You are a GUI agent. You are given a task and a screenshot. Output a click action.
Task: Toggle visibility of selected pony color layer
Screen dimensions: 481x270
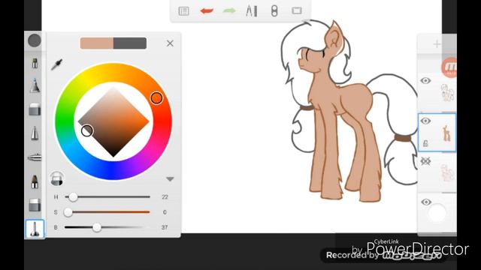425,121
